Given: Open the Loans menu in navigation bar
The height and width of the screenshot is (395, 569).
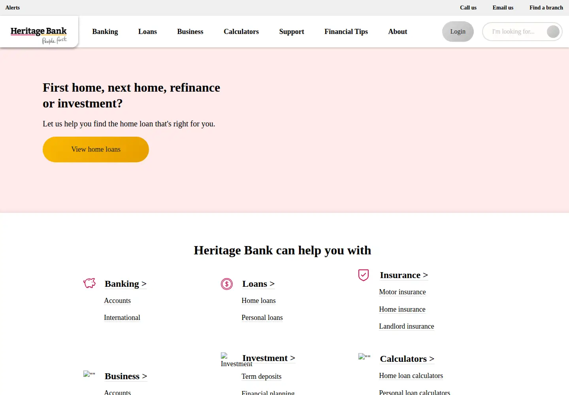Looking at the screenshot, I should click(x=147, y=32).
